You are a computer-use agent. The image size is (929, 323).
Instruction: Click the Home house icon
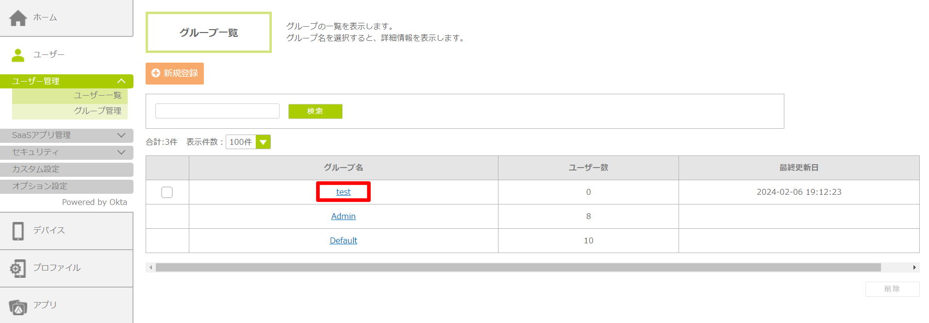[x=18, y=18]
